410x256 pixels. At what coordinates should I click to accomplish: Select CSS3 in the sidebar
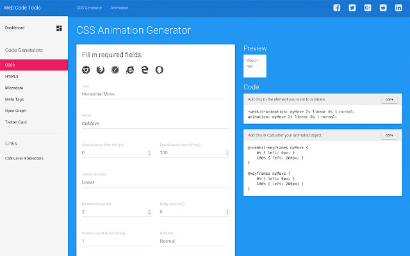point(34,65)
